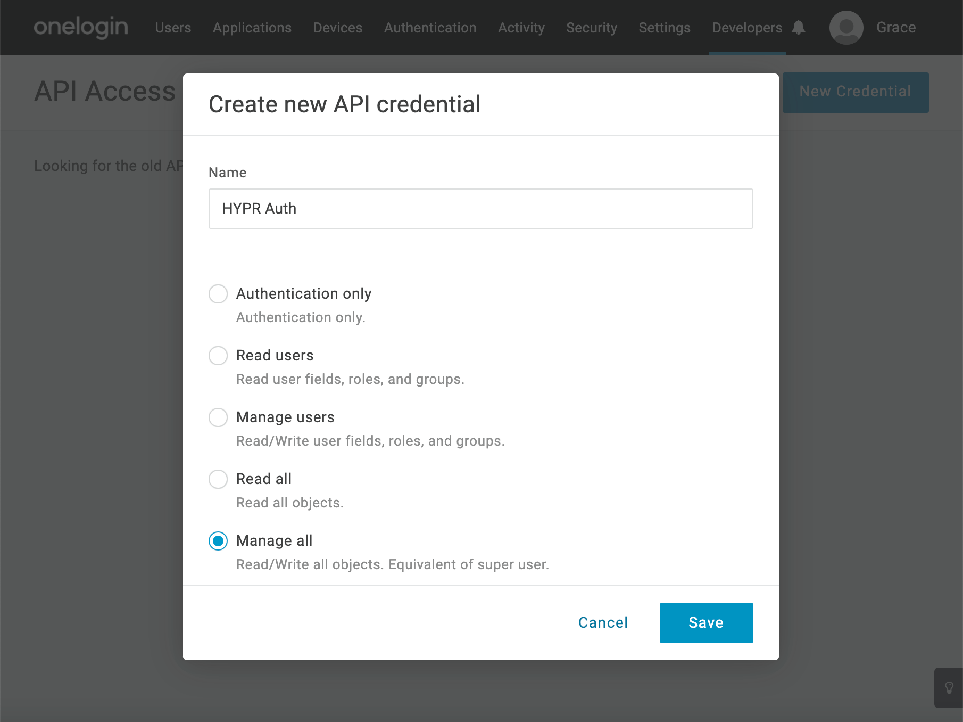Open the notifications bell icon
Viewport: 963px width, 722px height.
click(798, 27)
